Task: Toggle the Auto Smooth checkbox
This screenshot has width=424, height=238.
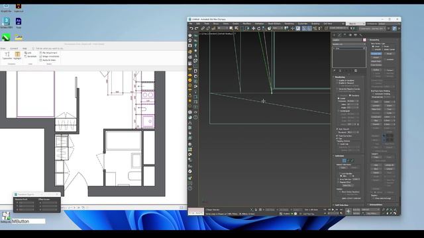Action: (337, 129)
